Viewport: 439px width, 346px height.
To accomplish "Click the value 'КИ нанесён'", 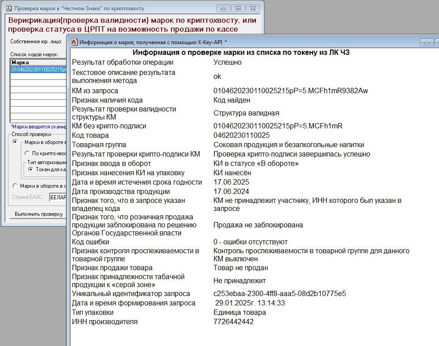I will pyautogui.click(x=232, y=173).
